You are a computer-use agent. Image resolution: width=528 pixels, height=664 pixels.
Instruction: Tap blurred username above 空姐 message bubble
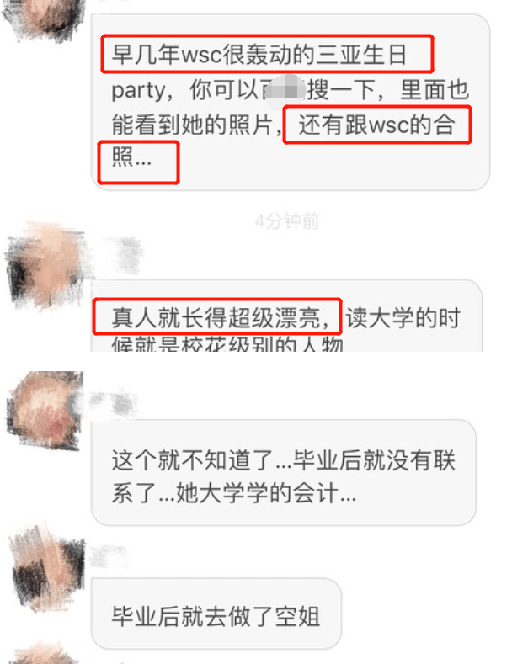click(108, 556)
